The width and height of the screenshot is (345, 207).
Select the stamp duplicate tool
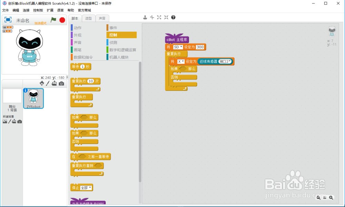click(x=145, y=17)
